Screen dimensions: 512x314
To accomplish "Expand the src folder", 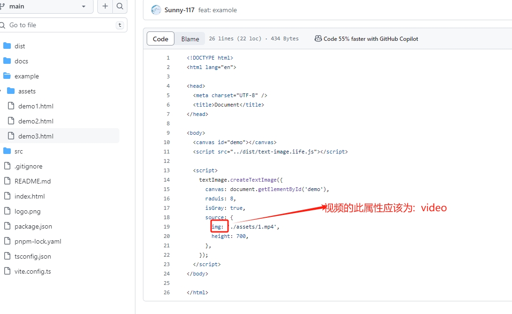I will point(19,151).
